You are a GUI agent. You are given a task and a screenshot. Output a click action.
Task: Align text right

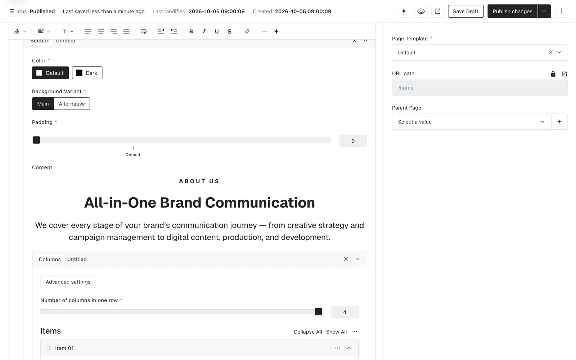(114, 31)
